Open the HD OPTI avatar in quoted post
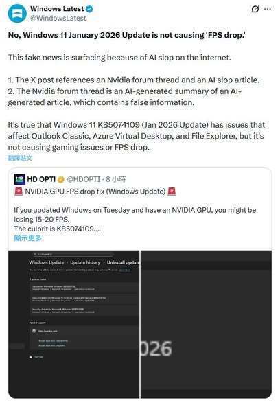280x405 pixels. pos(19,179)
